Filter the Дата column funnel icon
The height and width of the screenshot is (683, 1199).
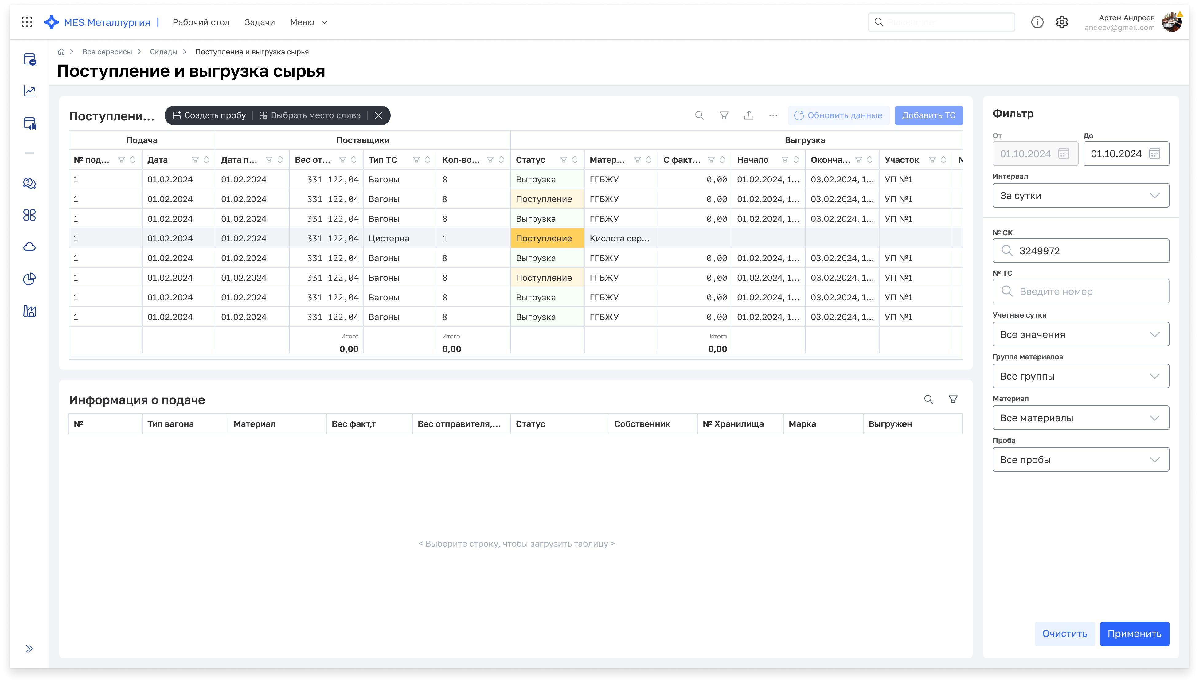[195, 160]
